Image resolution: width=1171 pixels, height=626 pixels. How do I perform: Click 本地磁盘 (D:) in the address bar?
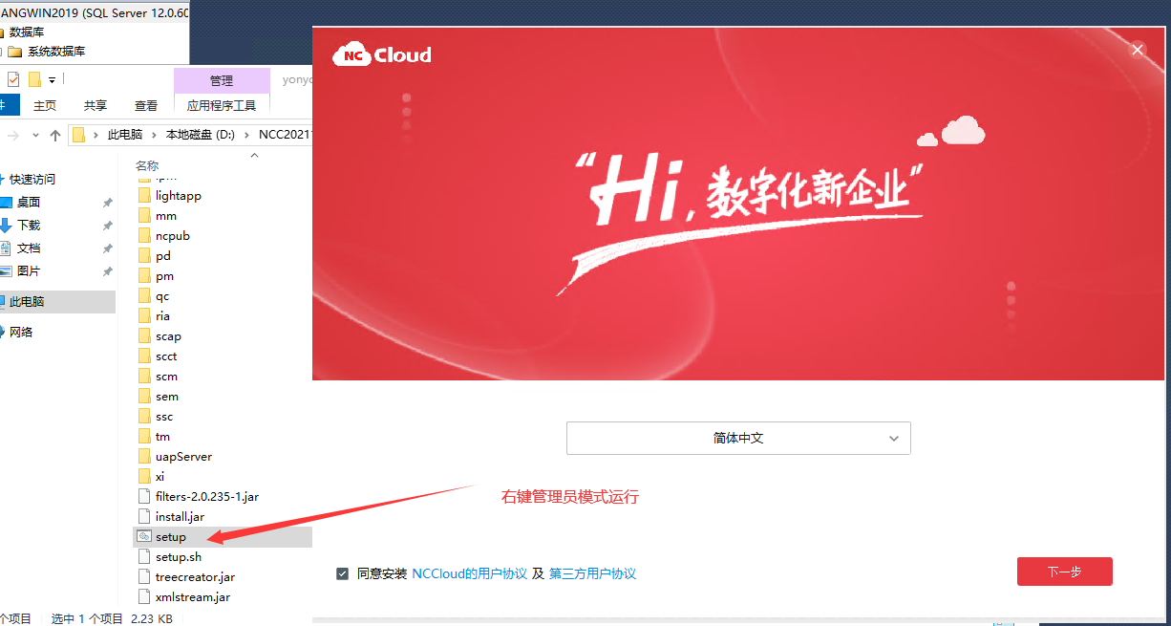(x=201, y=135)
